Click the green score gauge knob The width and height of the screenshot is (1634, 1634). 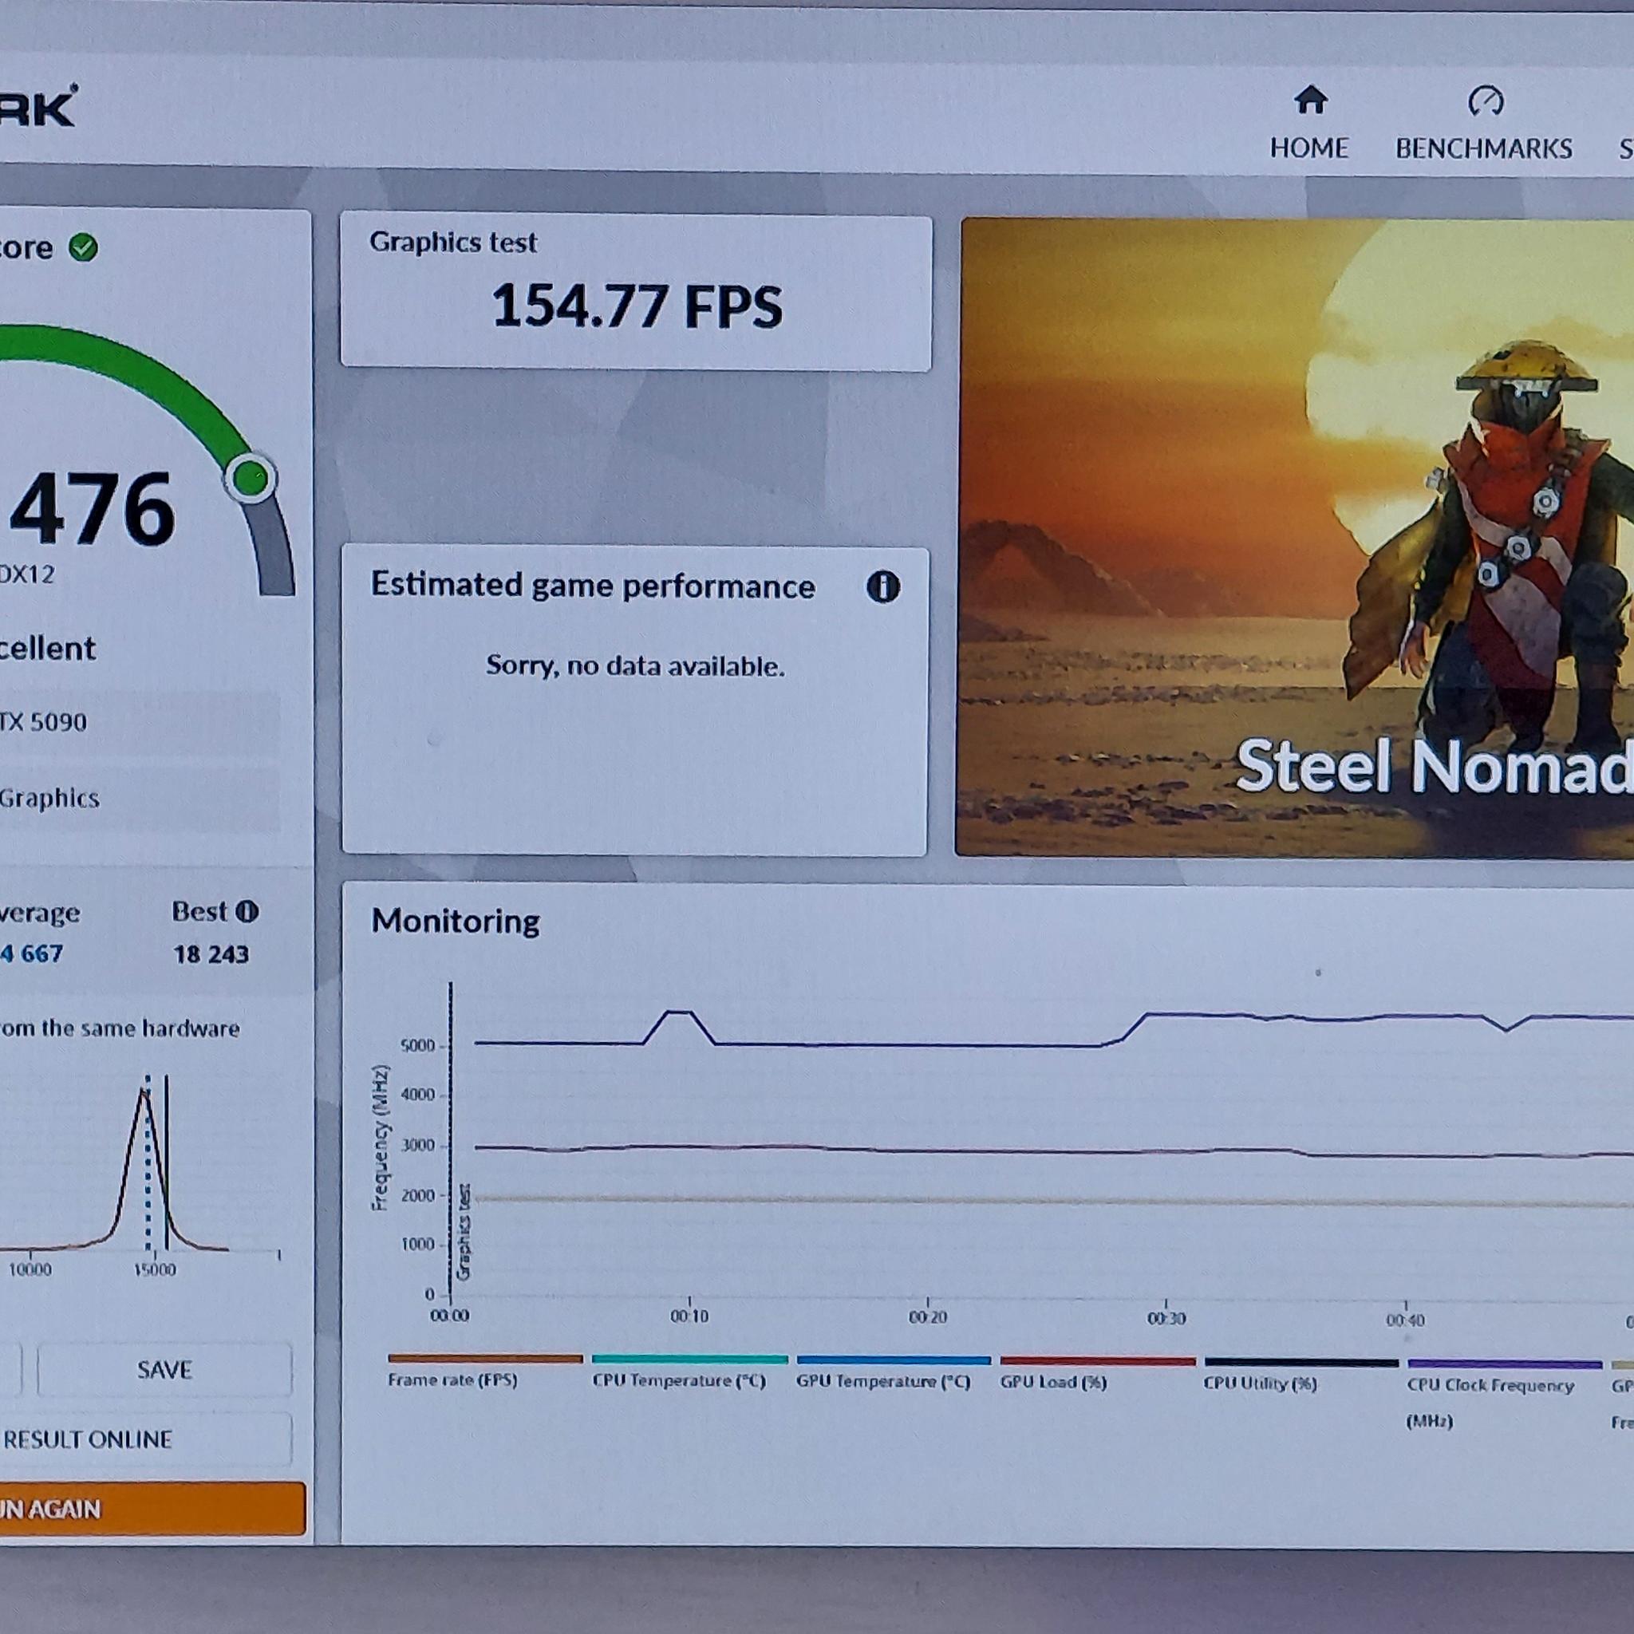pyautogui.click(x=251, y=478)
